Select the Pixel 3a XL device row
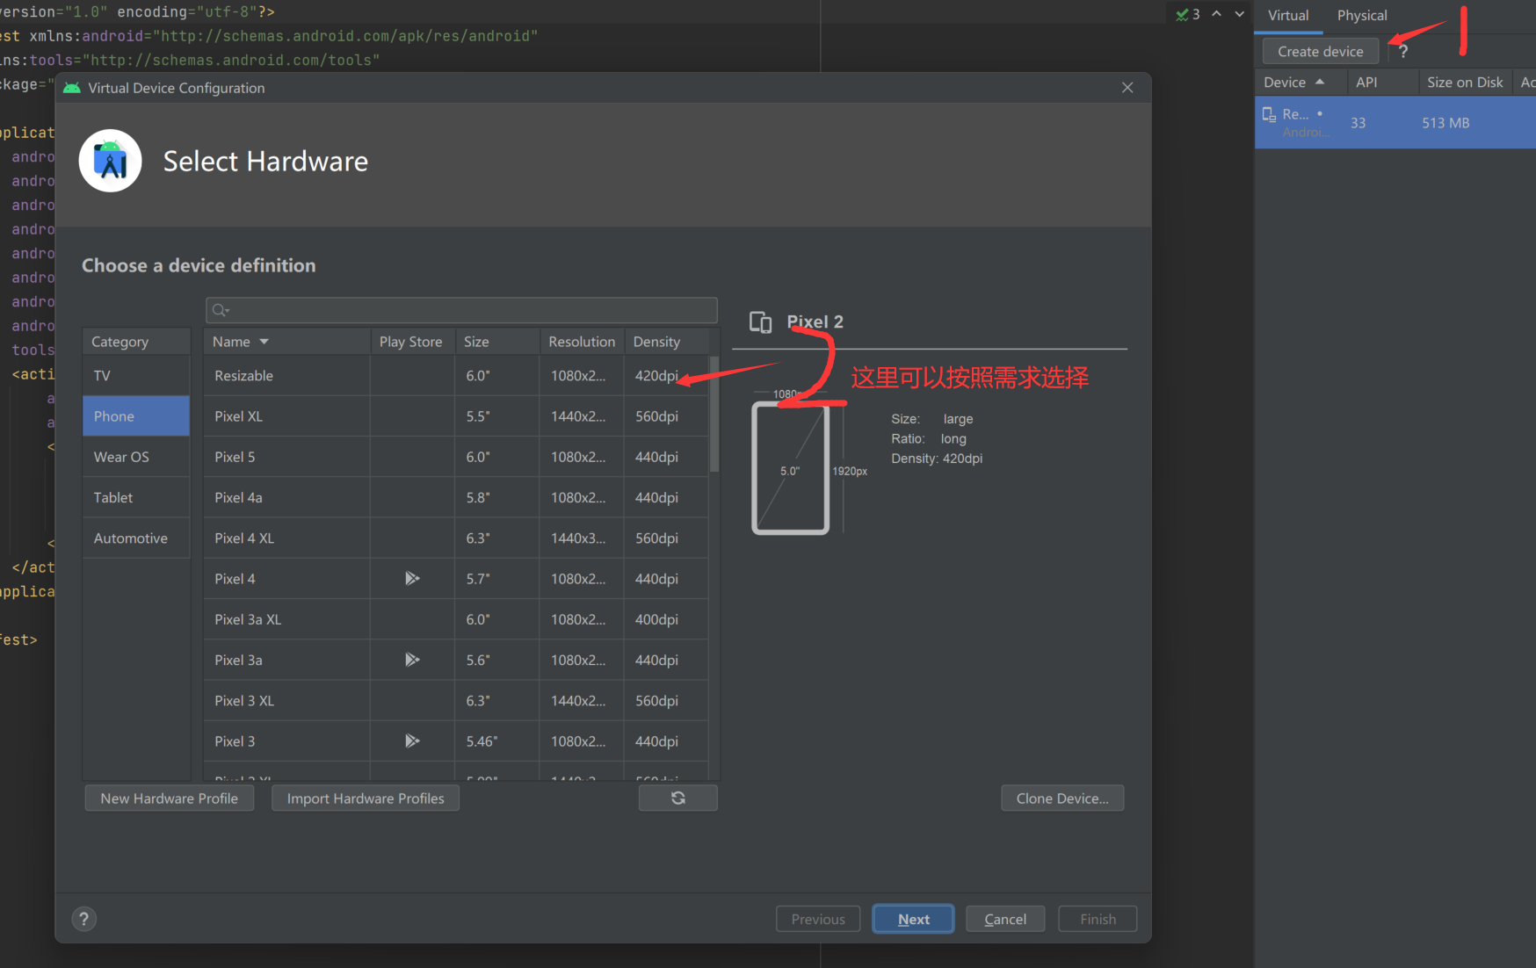This screenshot has height=968, width=1536. click(456, 619)
